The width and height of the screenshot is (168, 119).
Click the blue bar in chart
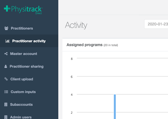115,107
